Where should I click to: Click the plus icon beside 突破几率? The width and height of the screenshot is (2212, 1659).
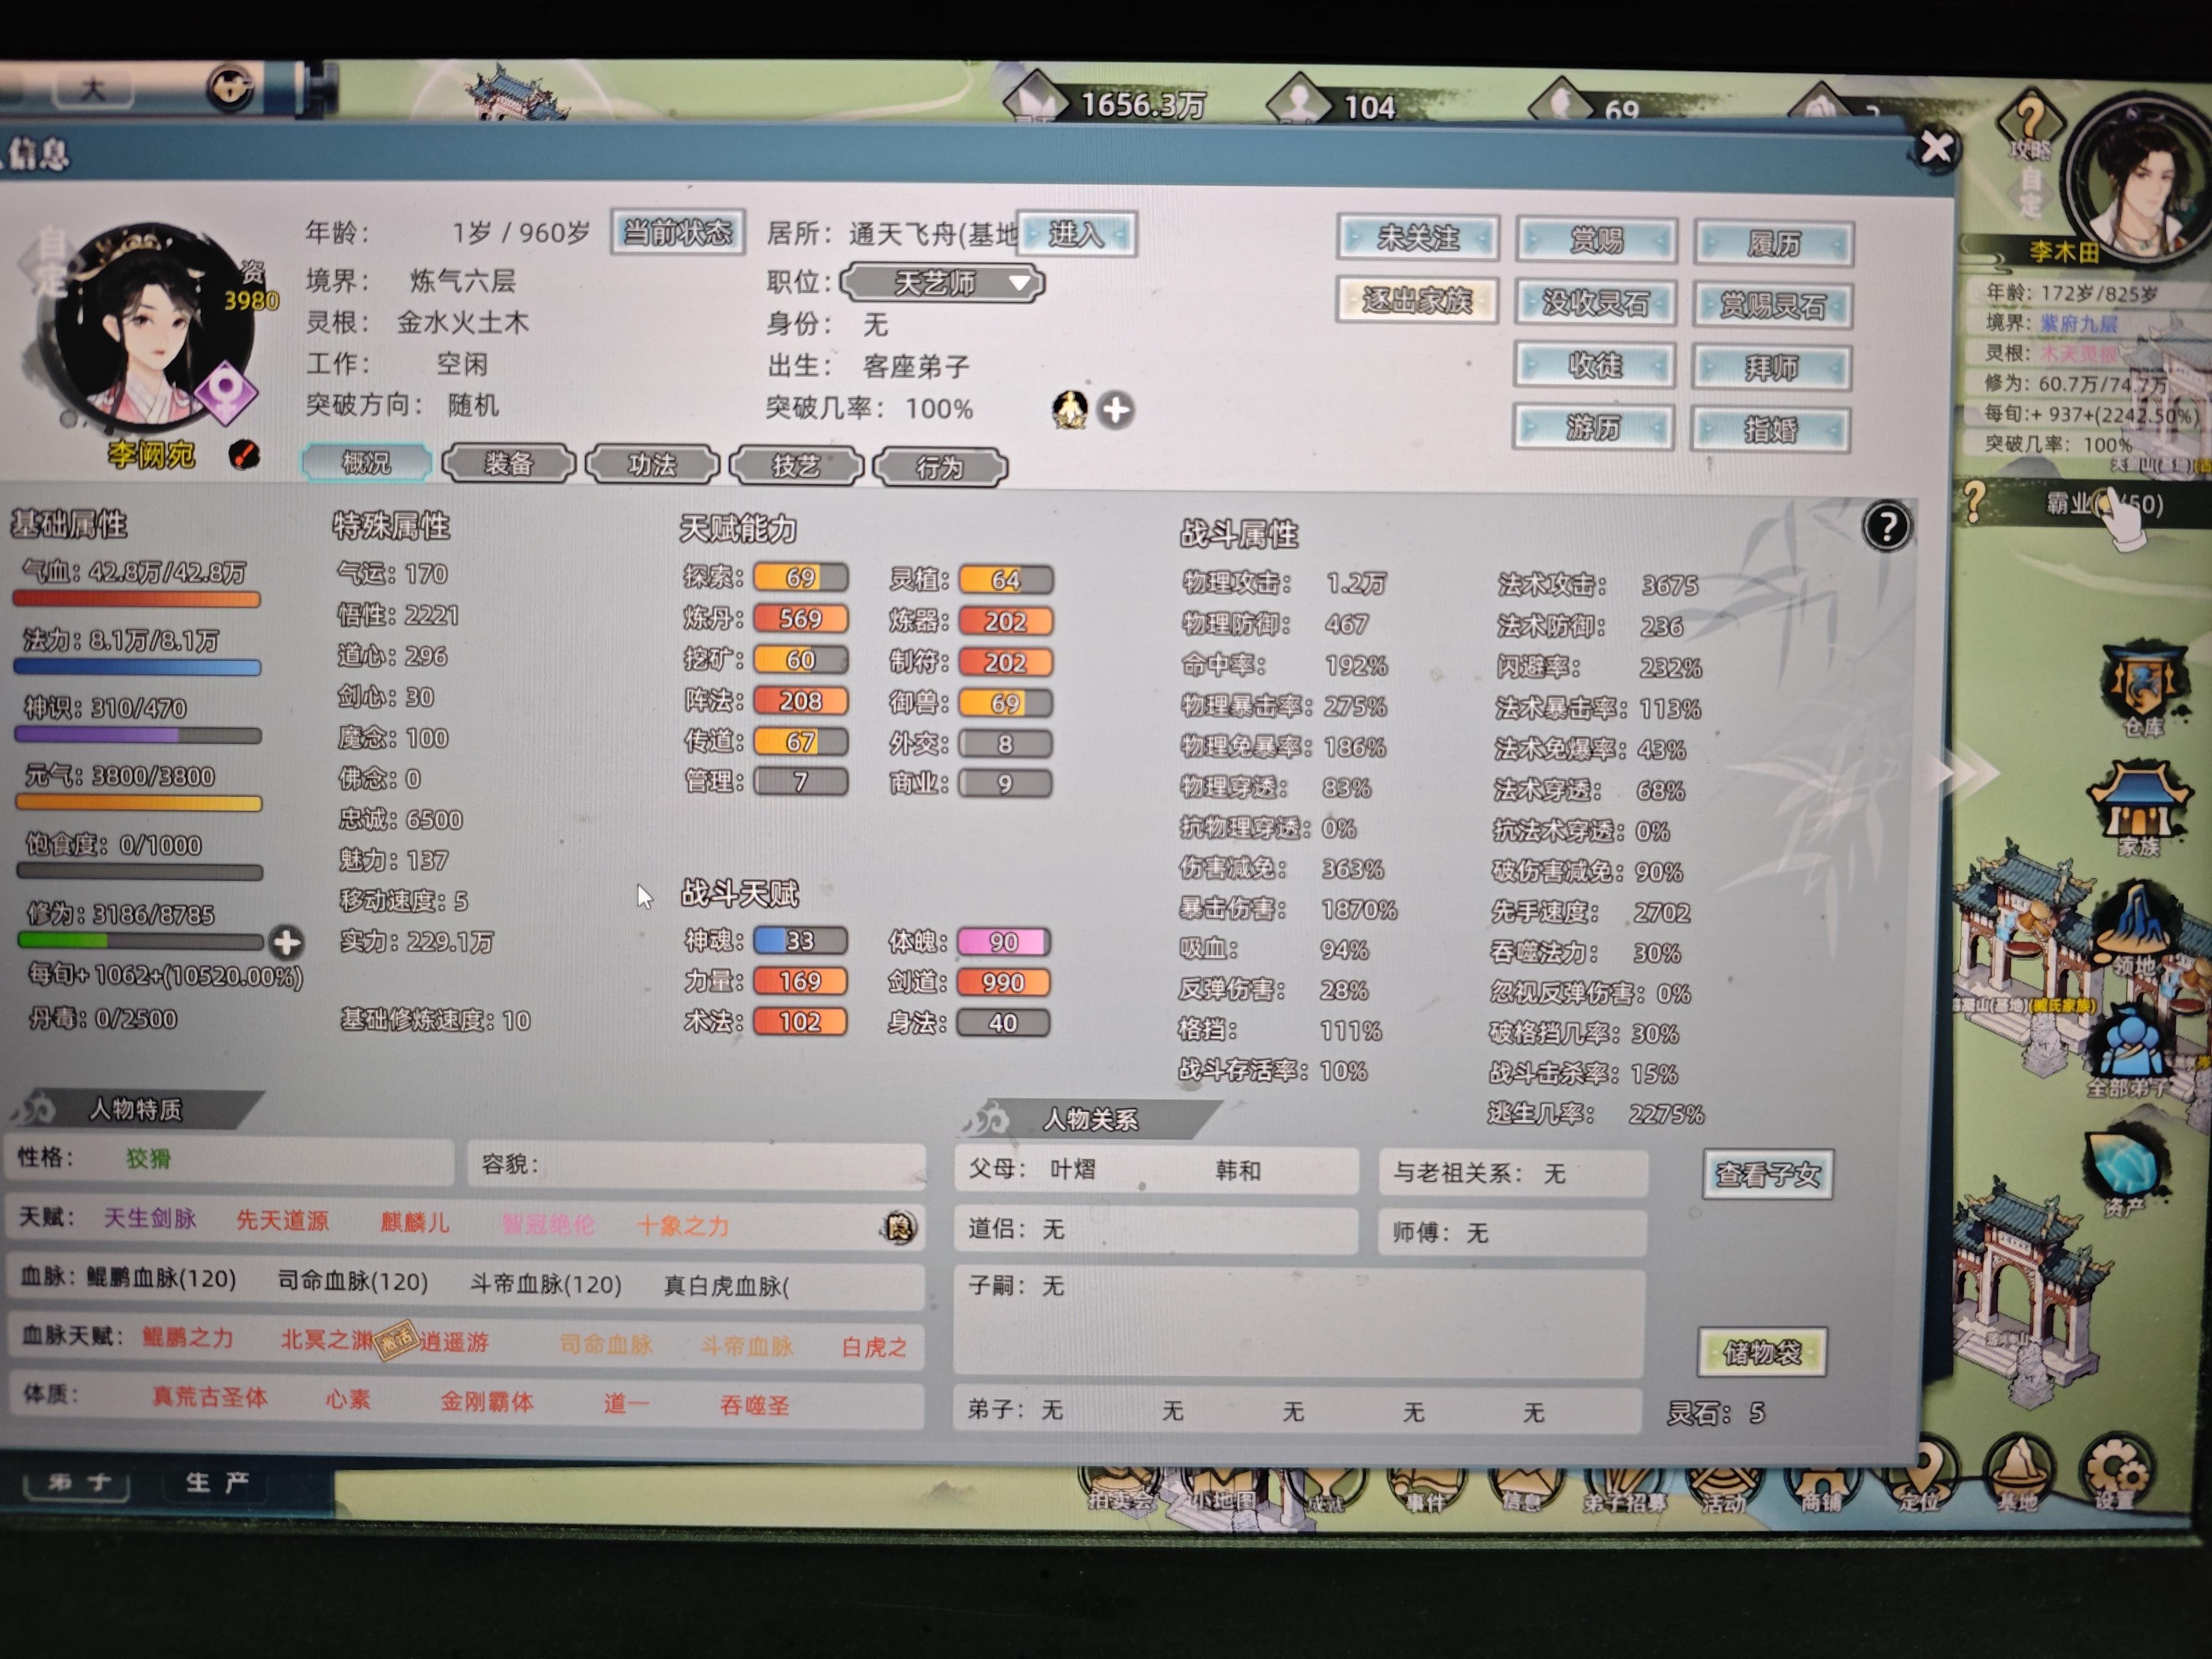pos(1116,410)
